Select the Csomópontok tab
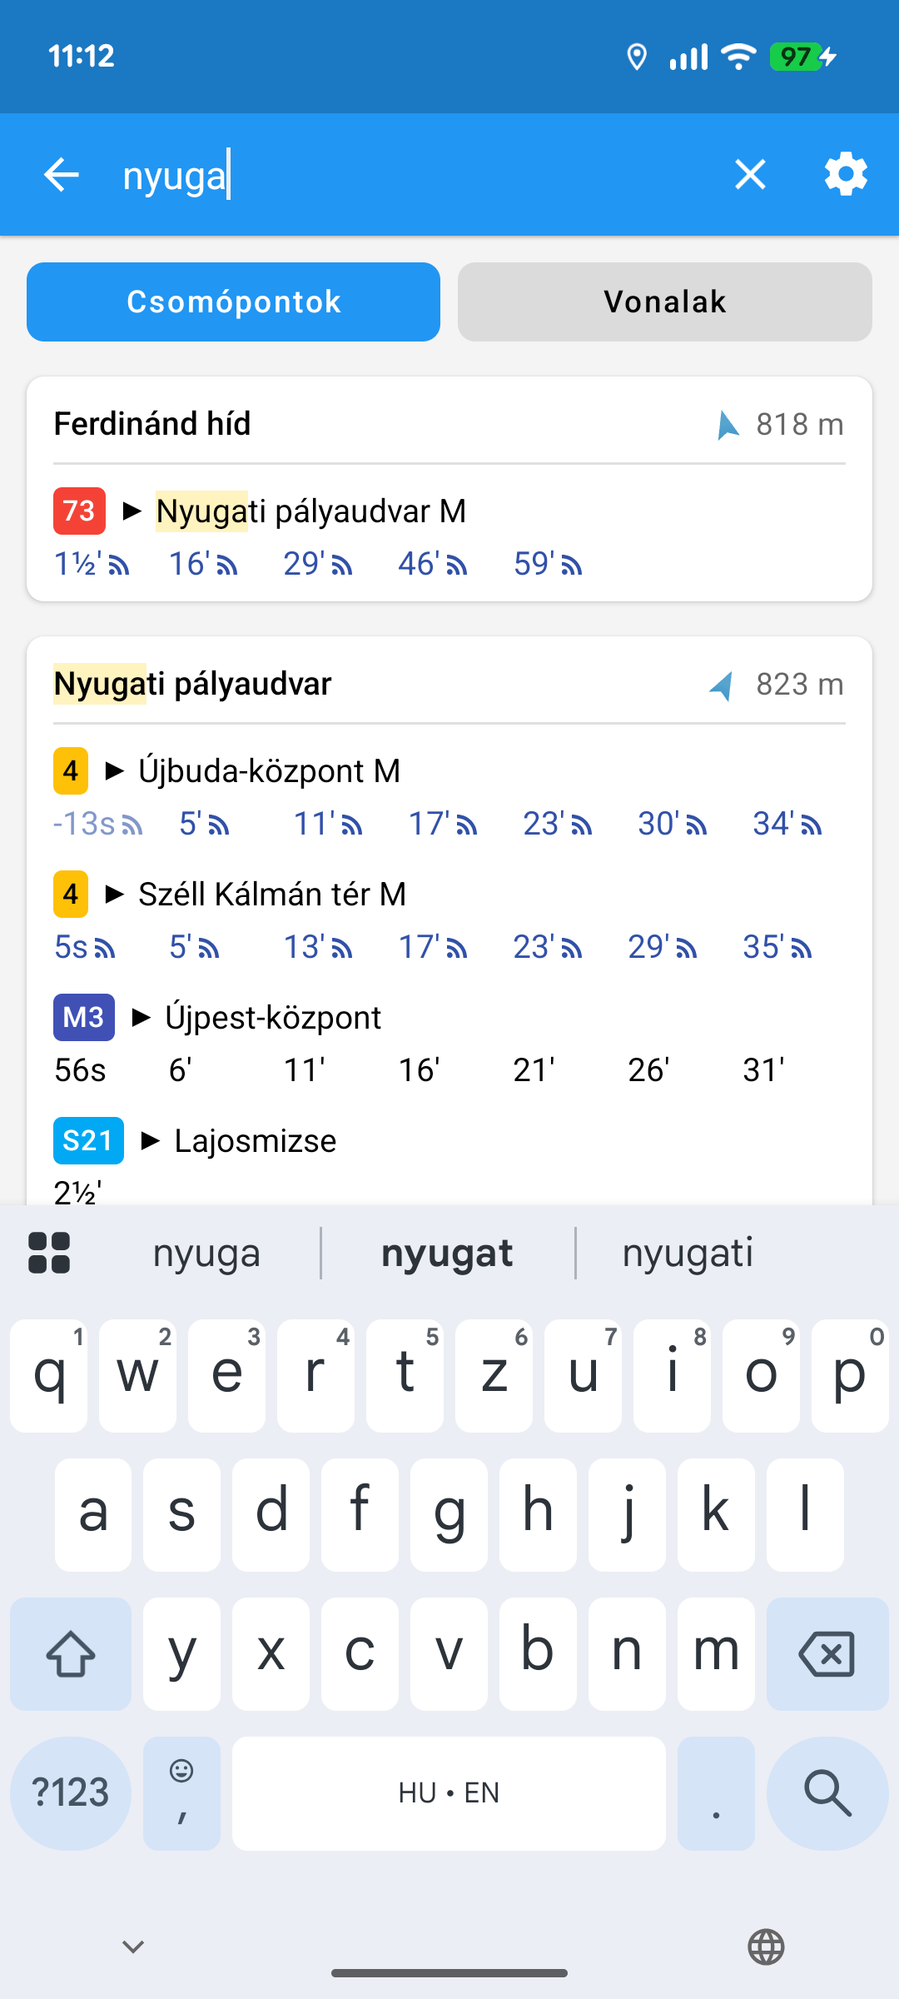This screenshot has width=899, height=1999. (233, 302)
